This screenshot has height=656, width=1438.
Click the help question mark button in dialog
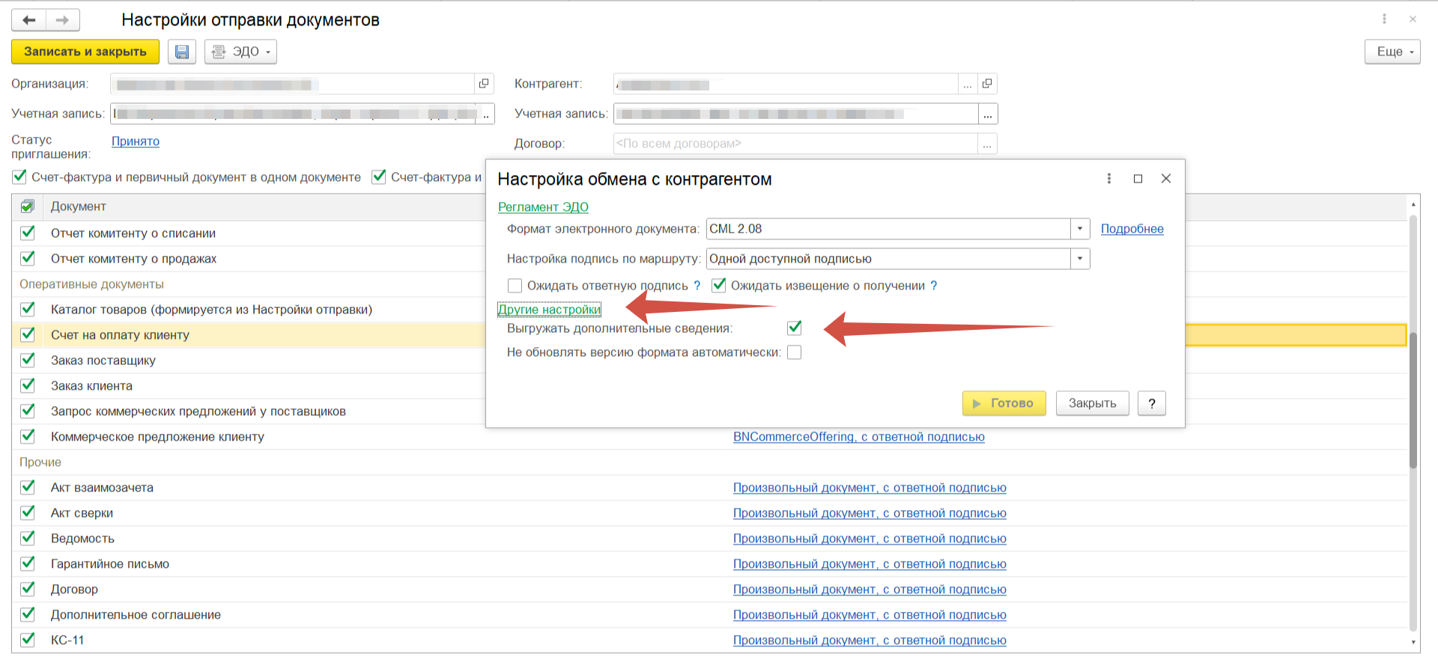pos(1151,403)
